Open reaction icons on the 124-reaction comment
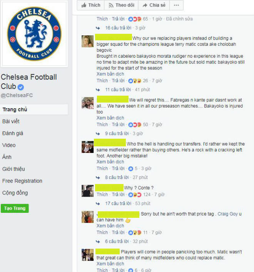Screen dimensions: 254x272 click(135, 195)
